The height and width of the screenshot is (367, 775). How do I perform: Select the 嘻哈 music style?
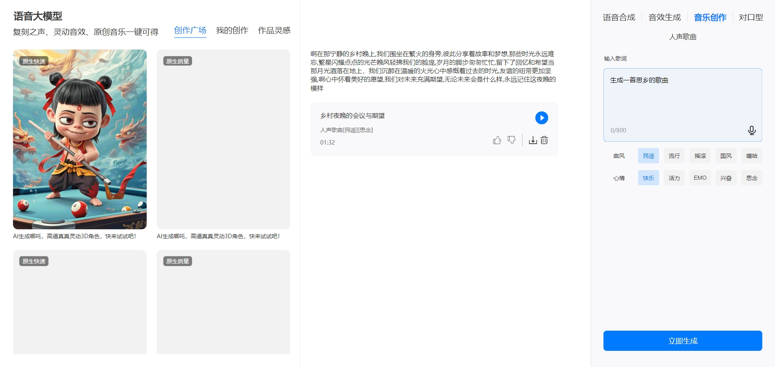[x=752, y=156]
